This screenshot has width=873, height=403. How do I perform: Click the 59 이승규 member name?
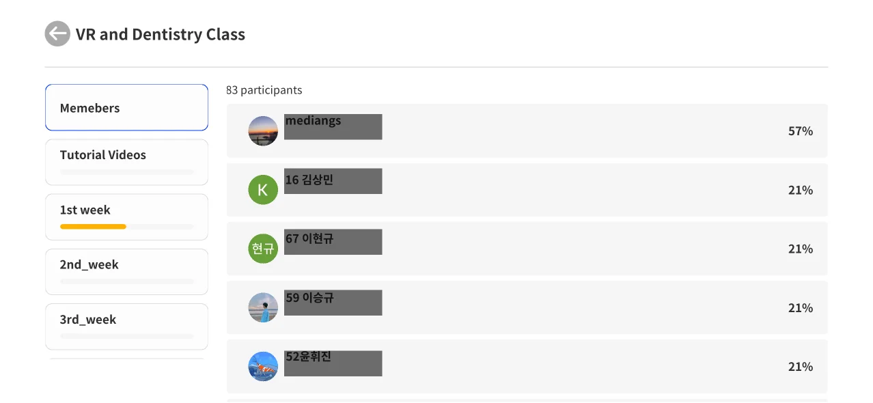[x=309, y=298]
